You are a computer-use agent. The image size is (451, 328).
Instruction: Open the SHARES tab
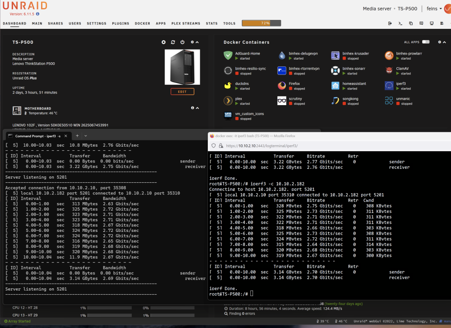(55, 23)
